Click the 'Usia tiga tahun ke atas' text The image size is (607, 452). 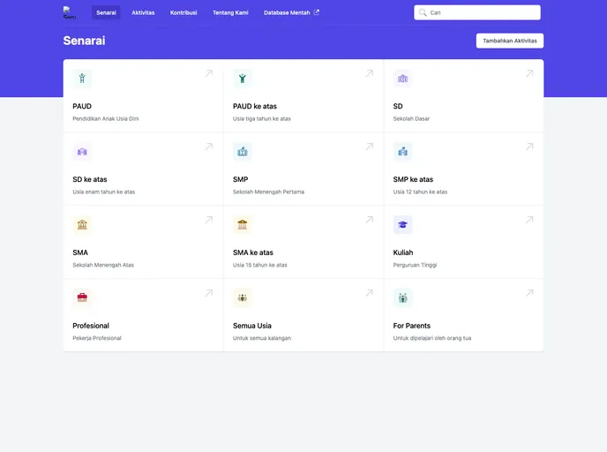click(262, 118)
